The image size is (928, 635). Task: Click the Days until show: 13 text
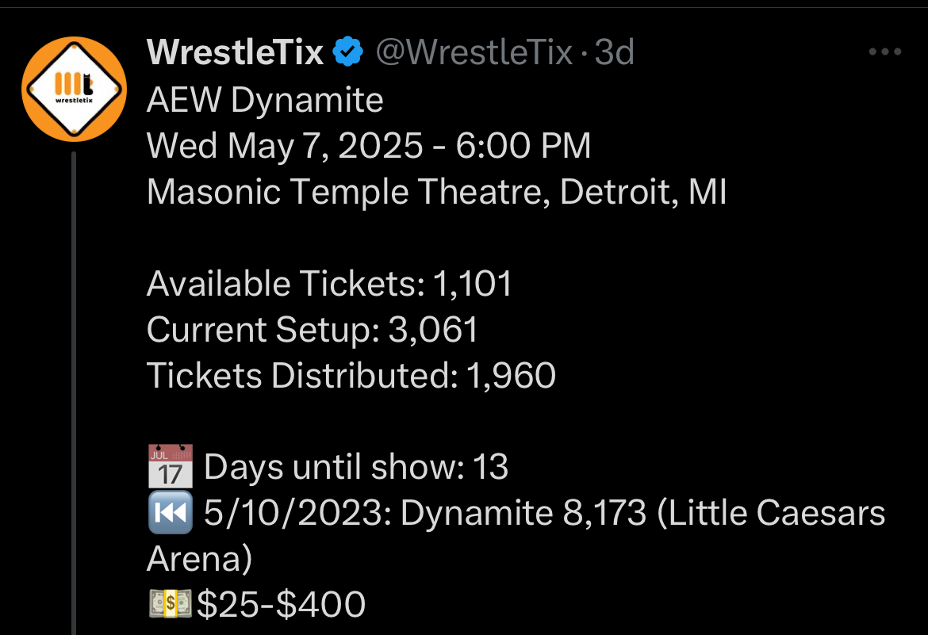[x=355, y=468]
